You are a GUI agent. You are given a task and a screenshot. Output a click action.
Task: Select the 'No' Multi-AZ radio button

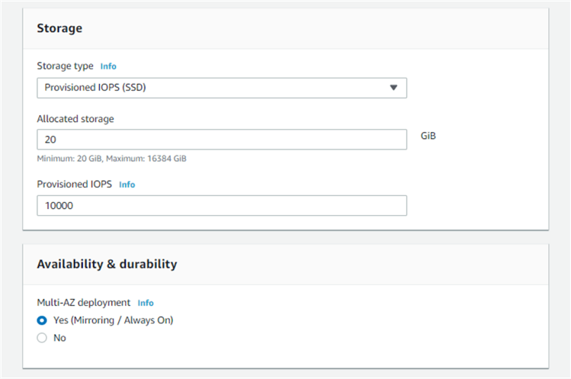coord(42,338)
